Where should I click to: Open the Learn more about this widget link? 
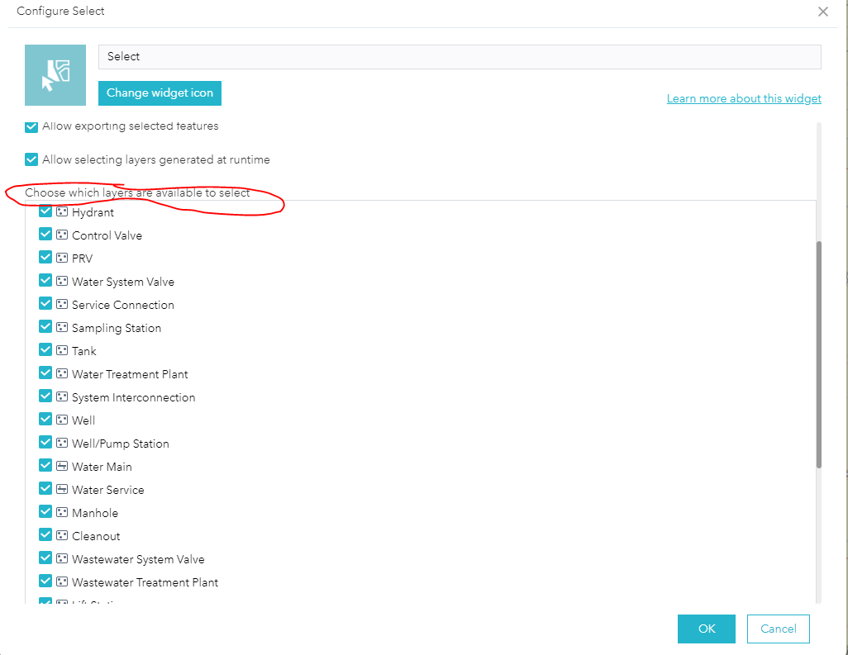(x=743, y=98)
